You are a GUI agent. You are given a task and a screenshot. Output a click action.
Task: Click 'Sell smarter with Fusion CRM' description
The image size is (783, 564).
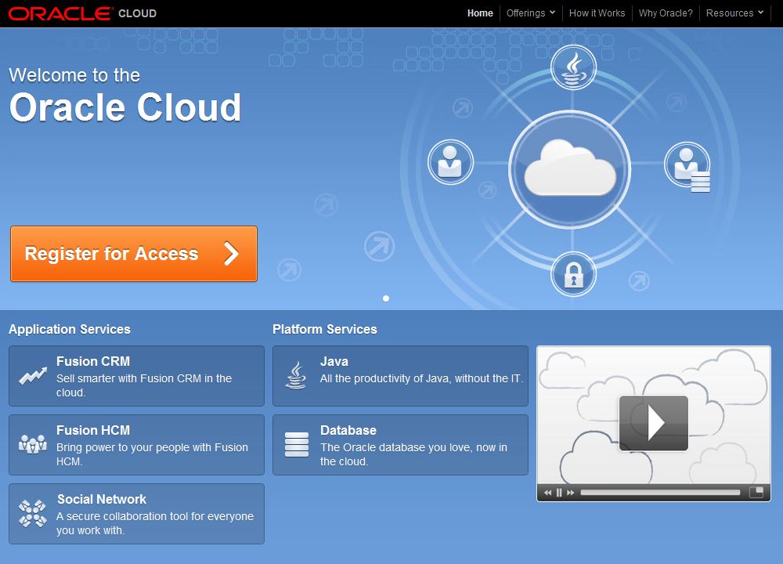pyautogui.click(x=144, y=385)
